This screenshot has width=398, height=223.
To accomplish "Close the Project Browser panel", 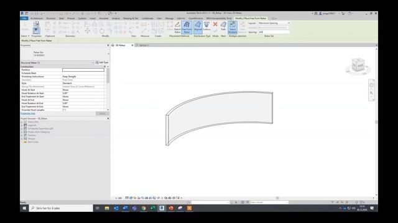I will [108, 118].
